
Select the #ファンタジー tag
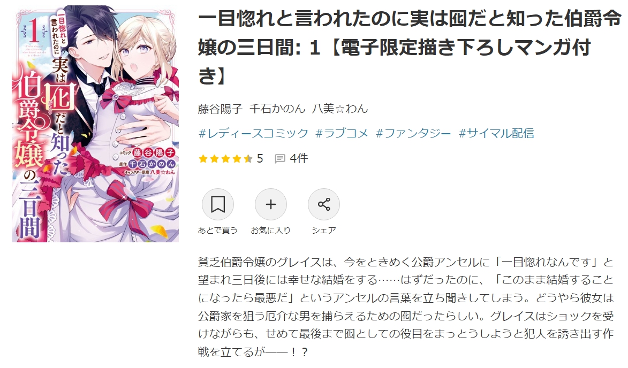(413, 133)
